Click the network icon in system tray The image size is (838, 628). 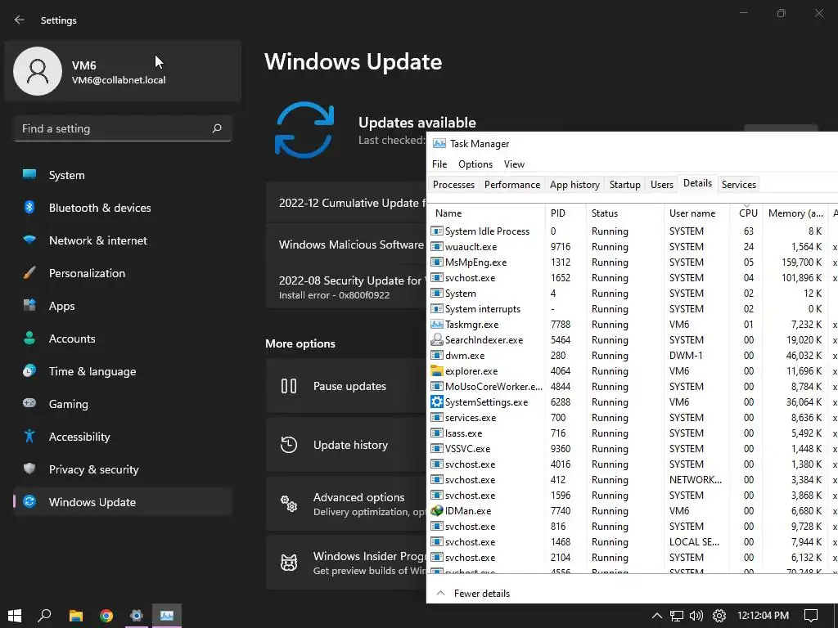click(677, 616)
